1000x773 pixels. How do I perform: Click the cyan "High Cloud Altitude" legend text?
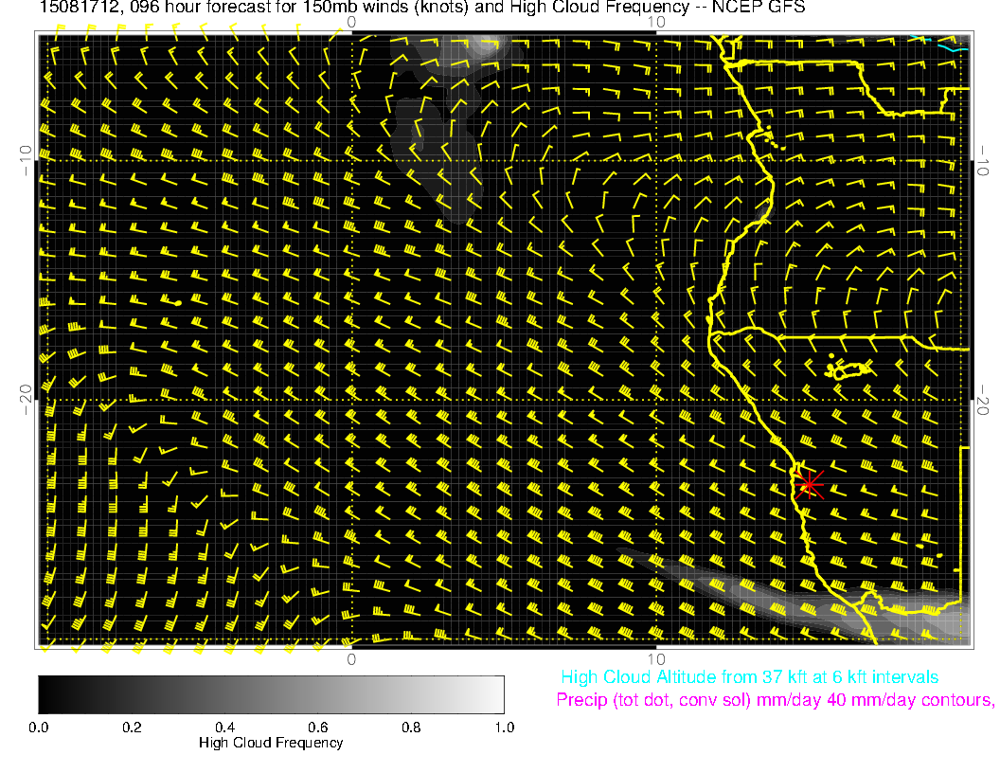click(749, 677)
